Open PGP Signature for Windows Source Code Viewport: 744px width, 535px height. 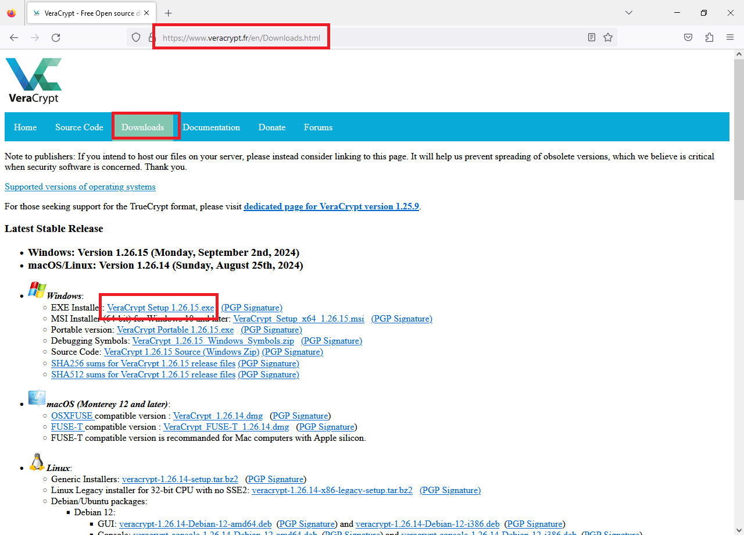[292, 352]
